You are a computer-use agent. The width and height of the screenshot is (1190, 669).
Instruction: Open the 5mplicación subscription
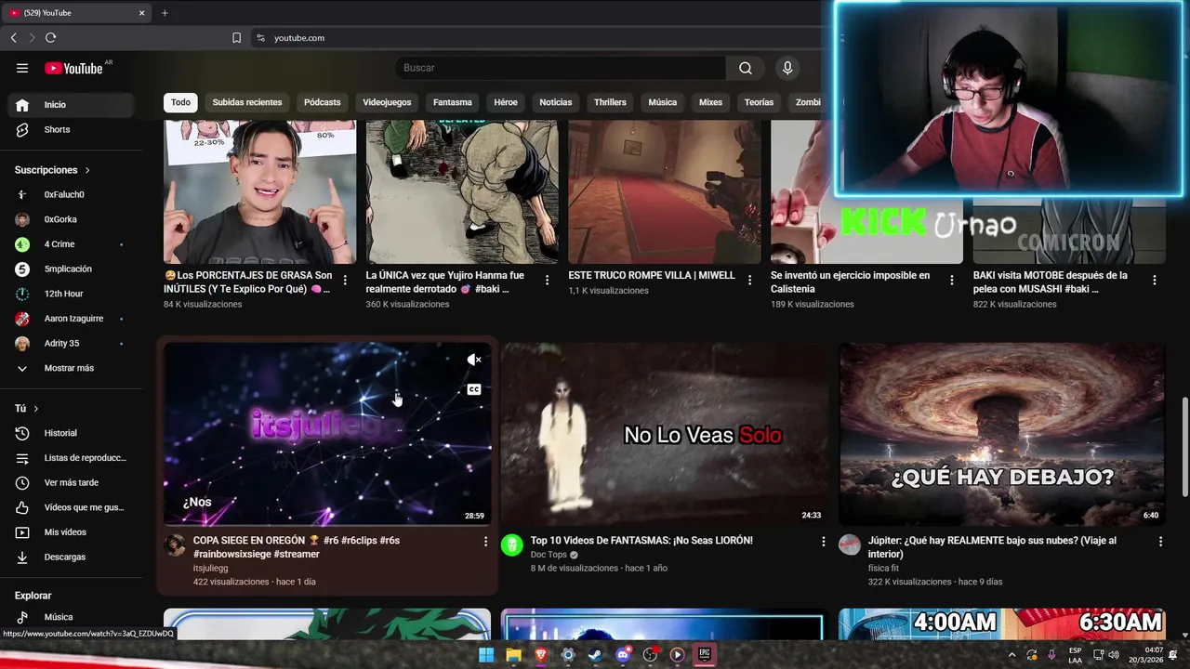[71, 269]
